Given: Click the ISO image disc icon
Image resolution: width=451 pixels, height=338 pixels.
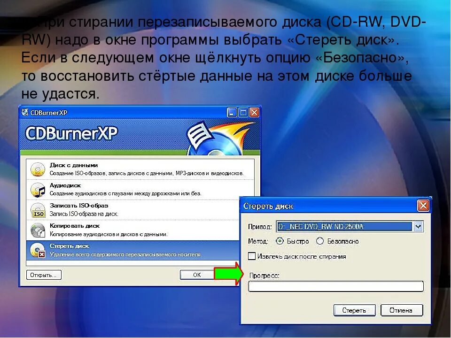Looking at the screenshot, I should tap(38, 210).
